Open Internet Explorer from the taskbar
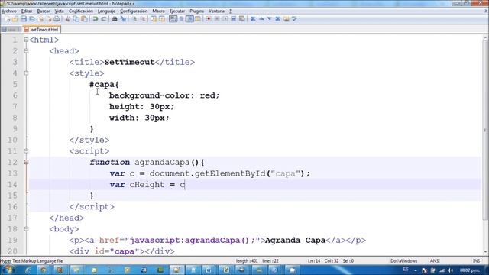The height and width of the screenshot is (275, 489). (x=28, y=270)
